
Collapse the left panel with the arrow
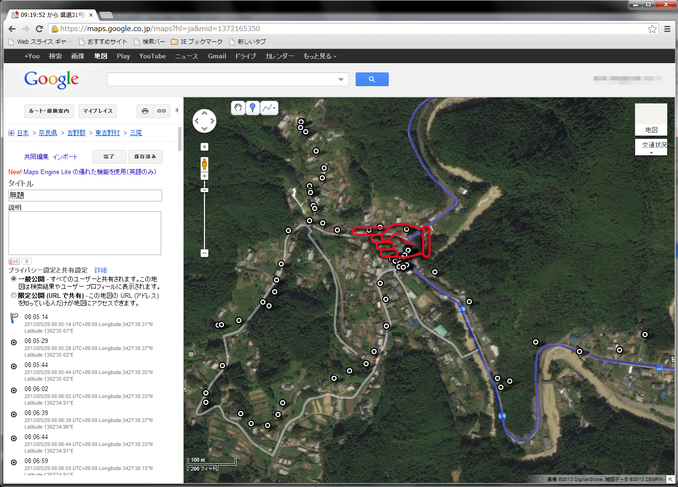pyautogui.click(x=177, y=110)
